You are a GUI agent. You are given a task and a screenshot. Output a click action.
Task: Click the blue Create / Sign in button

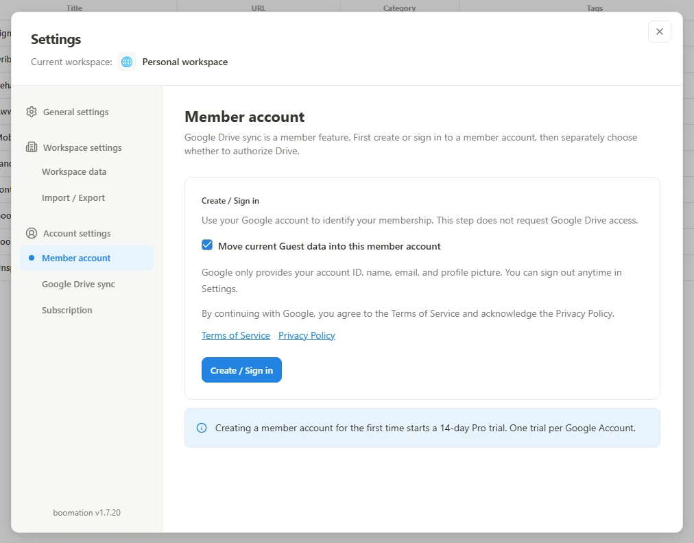click(241, 370)
